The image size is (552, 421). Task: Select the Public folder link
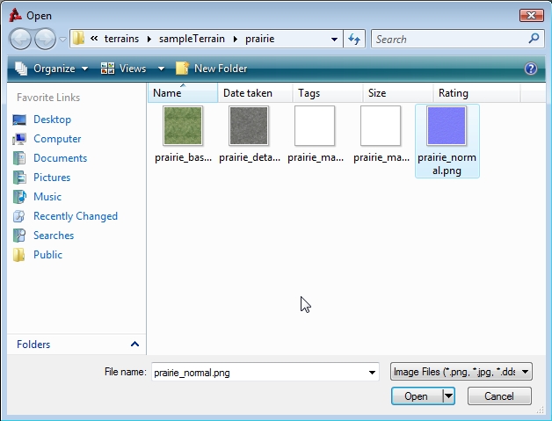[x=47, y=255]
